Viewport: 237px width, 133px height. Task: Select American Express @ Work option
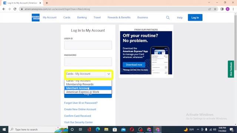pyautogui.click(x=88, y=92)
